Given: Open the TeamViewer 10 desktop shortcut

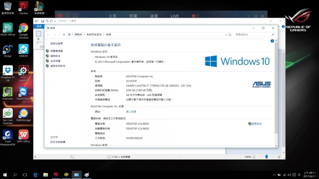Looking at the screenshot, I should pyautogui.click(x=23, y=95).
